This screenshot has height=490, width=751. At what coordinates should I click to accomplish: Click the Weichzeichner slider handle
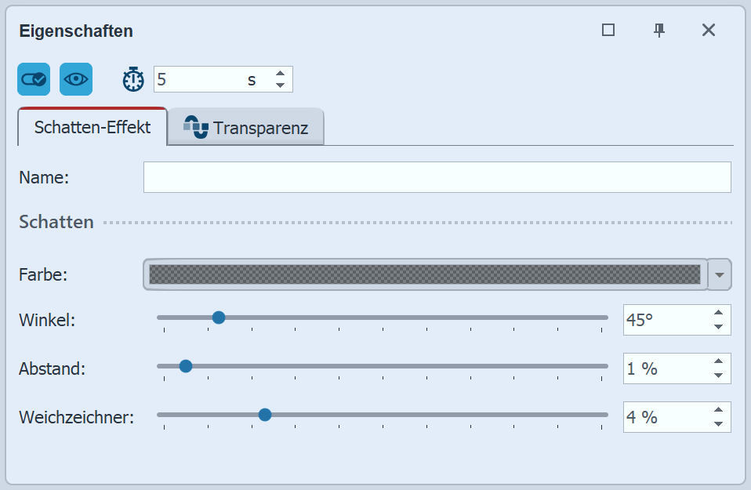pyautogui.click(x=265, y=415)
